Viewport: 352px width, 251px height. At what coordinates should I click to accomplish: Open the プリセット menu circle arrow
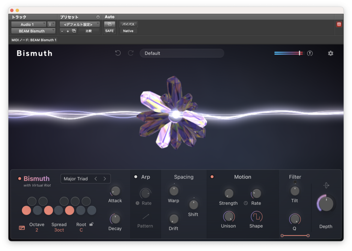pos(98,17)
